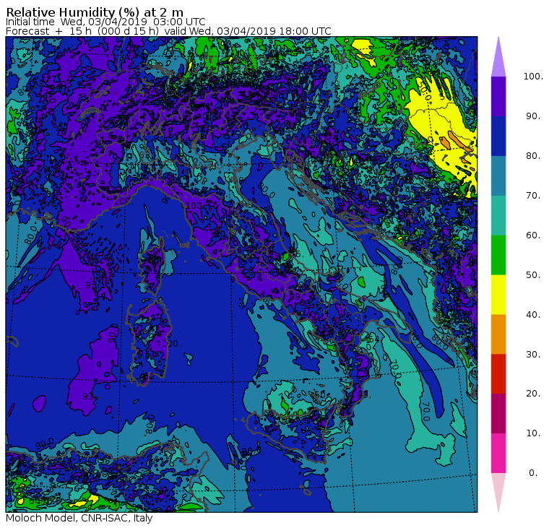
Task: Click the '30.' legend scale label
Action: [x=533, y=355]
